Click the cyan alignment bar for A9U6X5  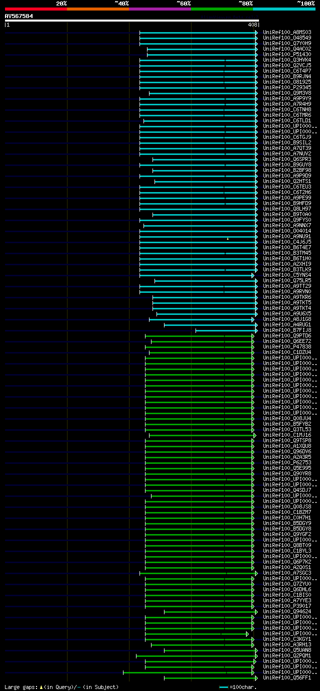coord(207,314)
